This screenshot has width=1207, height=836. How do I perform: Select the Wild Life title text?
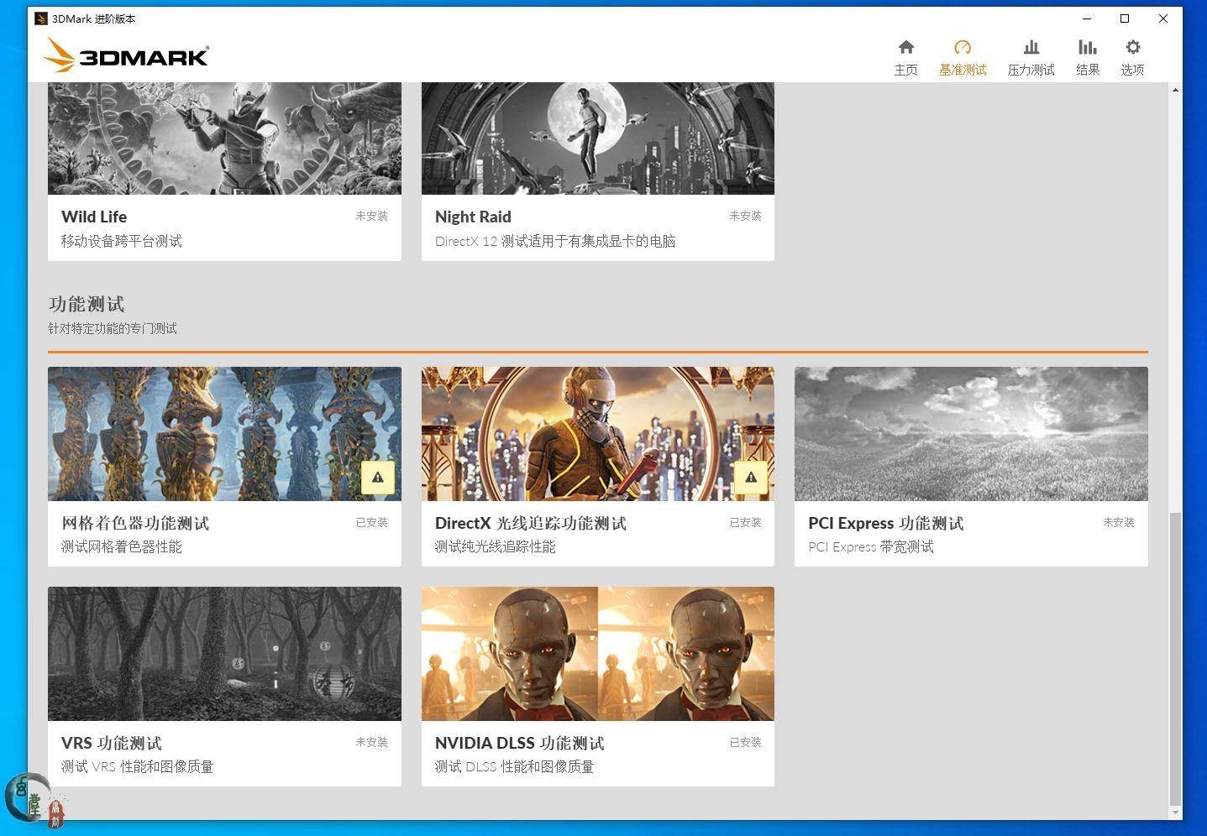(94, 217)
